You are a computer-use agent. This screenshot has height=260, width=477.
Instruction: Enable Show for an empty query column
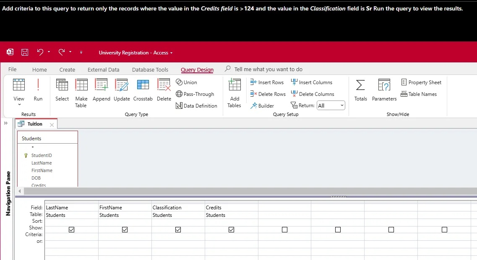(284, 229)
